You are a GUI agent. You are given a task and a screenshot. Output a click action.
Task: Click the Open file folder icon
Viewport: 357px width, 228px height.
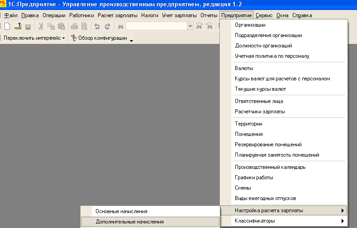pos(18,26)
